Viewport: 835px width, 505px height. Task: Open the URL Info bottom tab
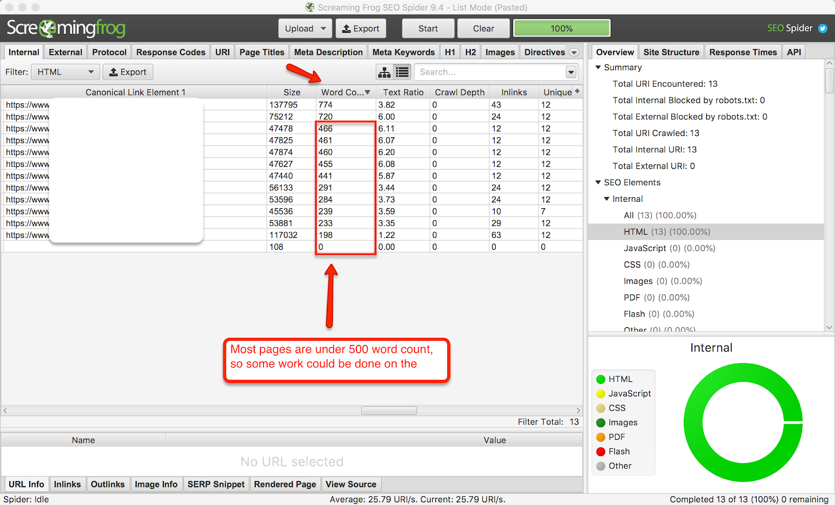tap(26, 484)
